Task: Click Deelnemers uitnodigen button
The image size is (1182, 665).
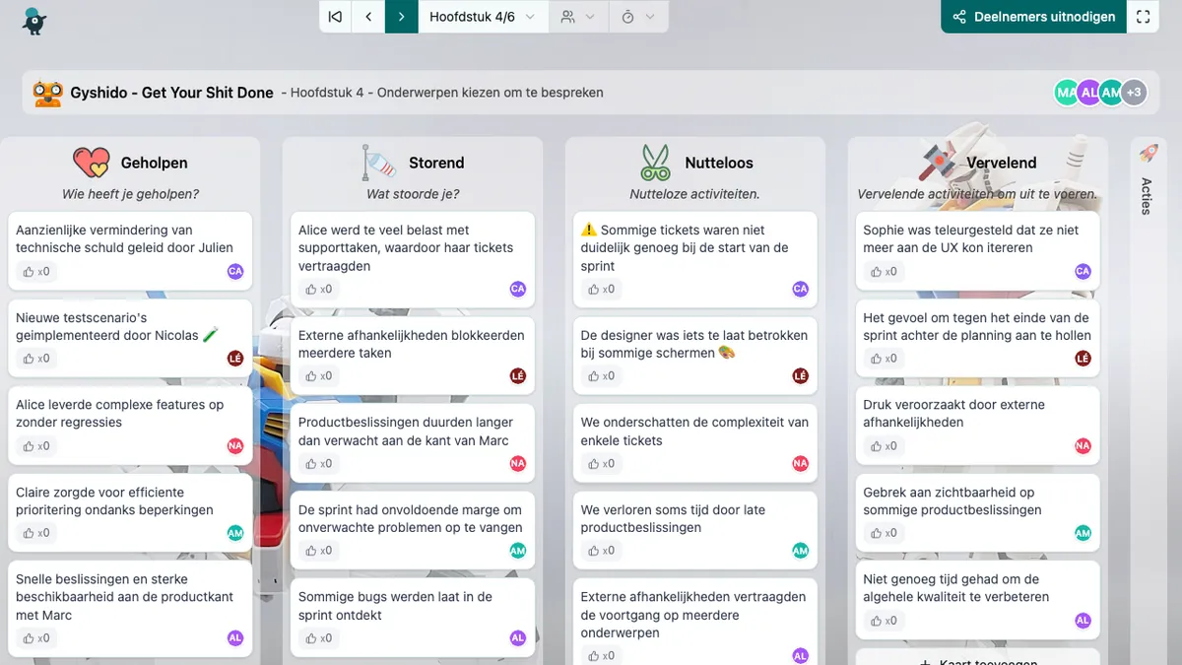Action: pyautogui.click(x=1033, y=17)
